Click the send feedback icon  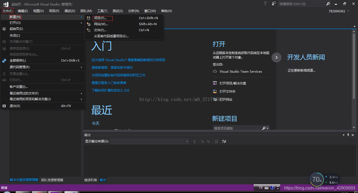pos(274,4)
